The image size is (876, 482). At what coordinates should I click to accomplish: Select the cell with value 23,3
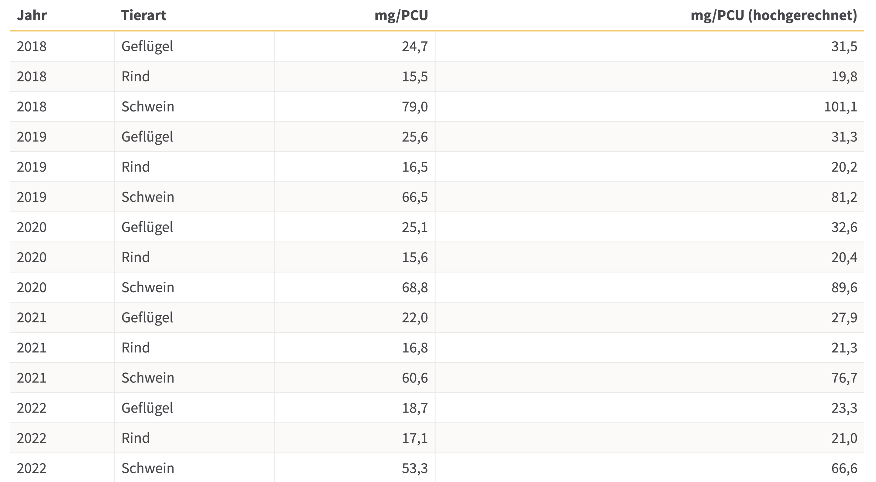click(x=844, y=408)
